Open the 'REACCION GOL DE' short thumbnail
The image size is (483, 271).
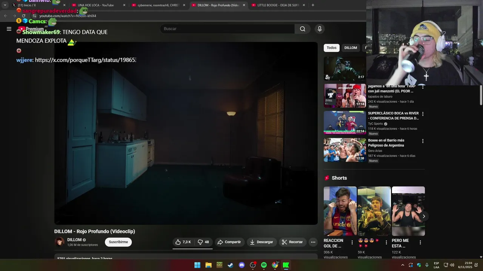(340, 211)
